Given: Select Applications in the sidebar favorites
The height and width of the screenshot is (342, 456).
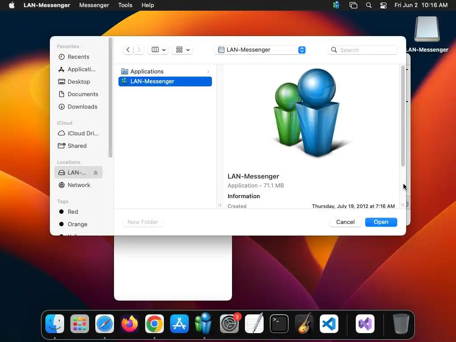Looking at the screenshot, I should pos(78,69).
